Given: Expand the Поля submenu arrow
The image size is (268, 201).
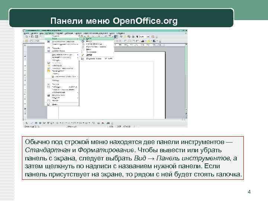Looking at the screenshot, I should [x=77, y=39].
